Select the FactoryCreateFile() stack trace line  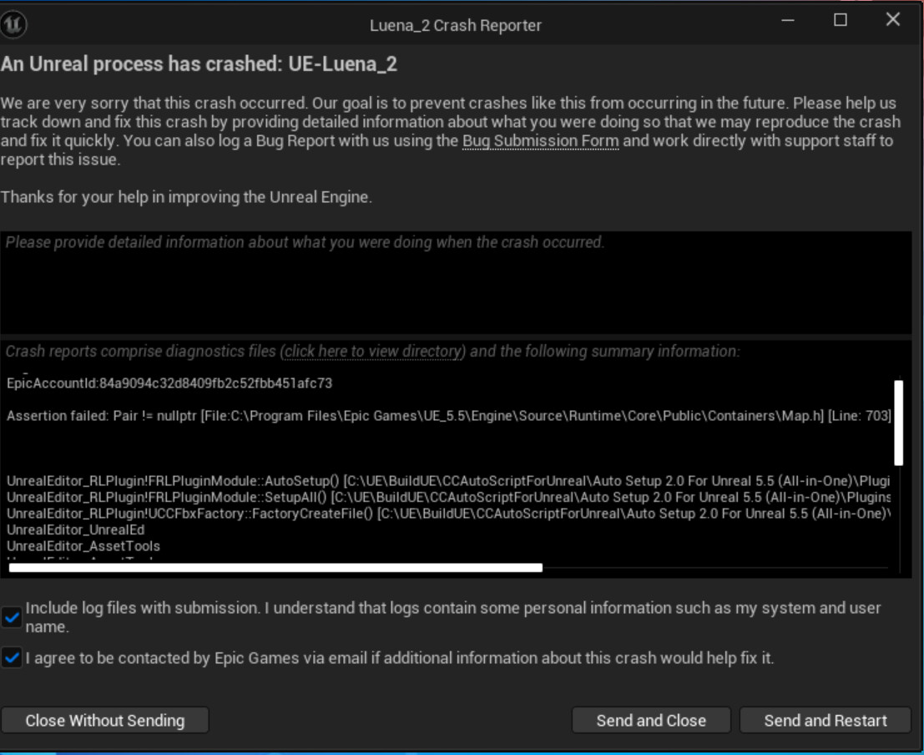point(448,514)
